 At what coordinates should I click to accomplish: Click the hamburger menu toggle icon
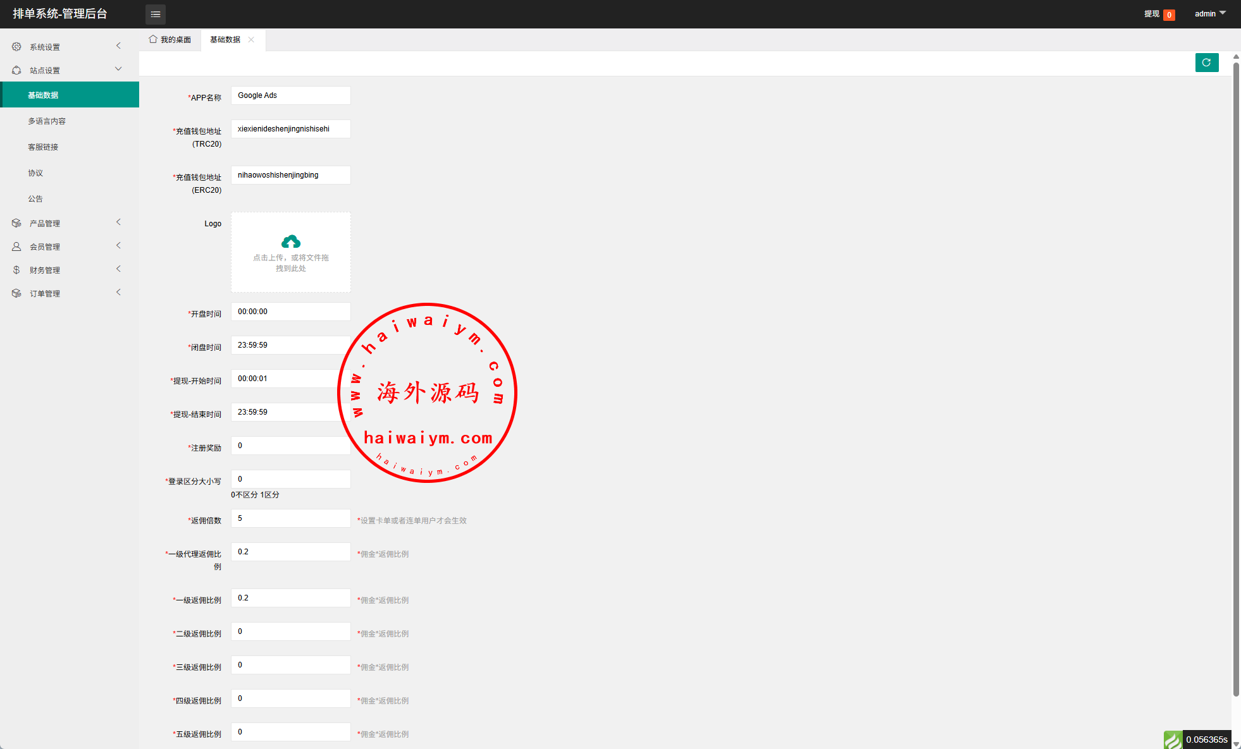pyautogui.click(x=156, y=14)
